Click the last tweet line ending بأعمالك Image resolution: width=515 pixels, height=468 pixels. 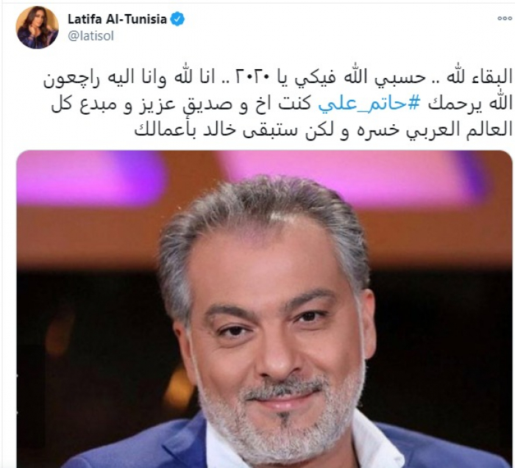click(x=324, y=129)
